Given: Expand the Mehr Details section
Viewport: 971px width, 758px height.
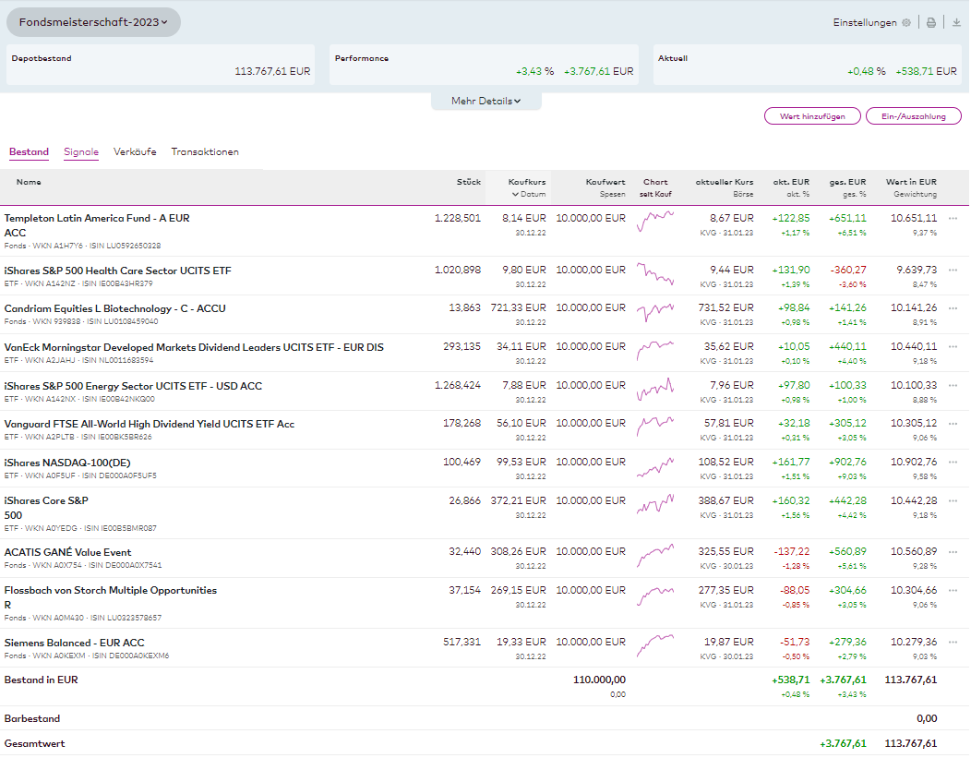Looking at the screenshot, I should click(x=485, y=102).
